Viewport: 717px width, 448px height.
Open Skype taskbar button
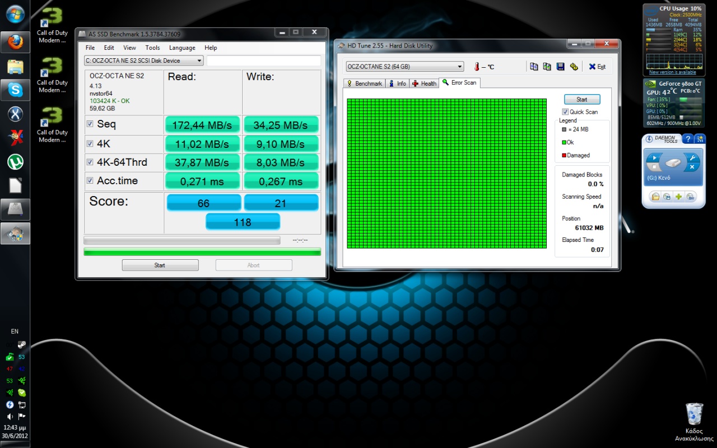coord(15,90)
